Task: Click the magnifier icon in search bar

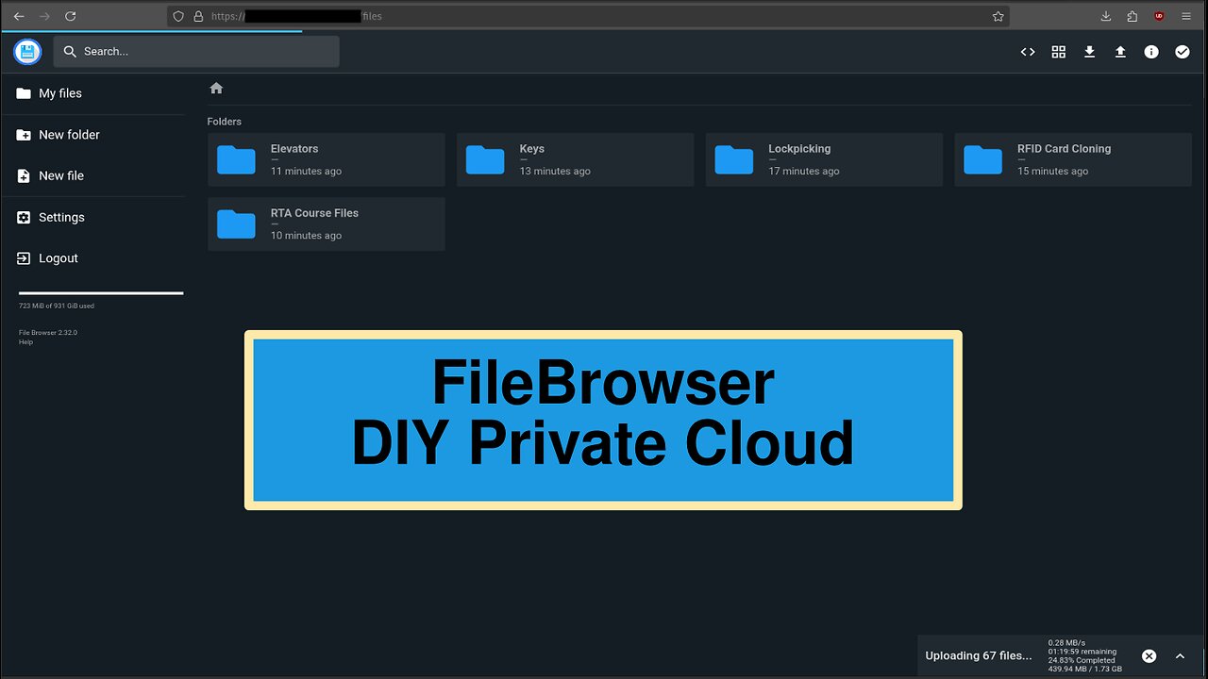Action: pyautogui.click(x=70, y=52)
